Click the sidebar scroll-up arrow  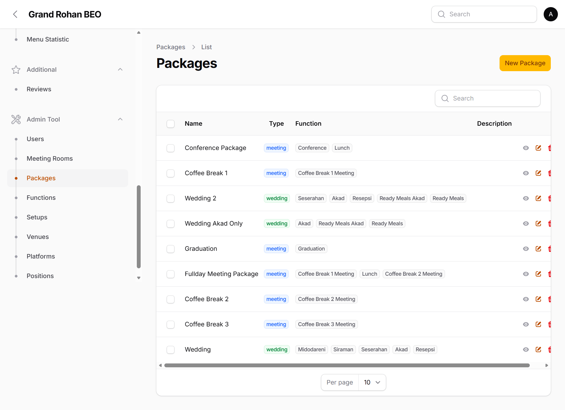click(139, 33)
